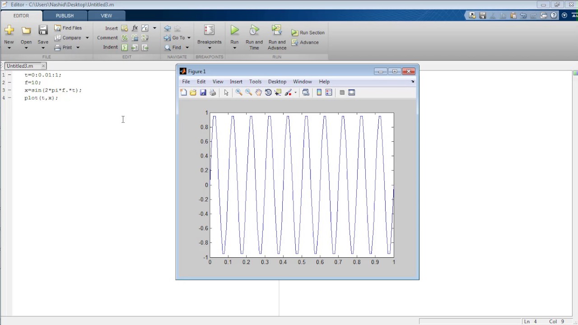Click the Decrease Indent icon
The image size is (578, 325).
point(145,47)
